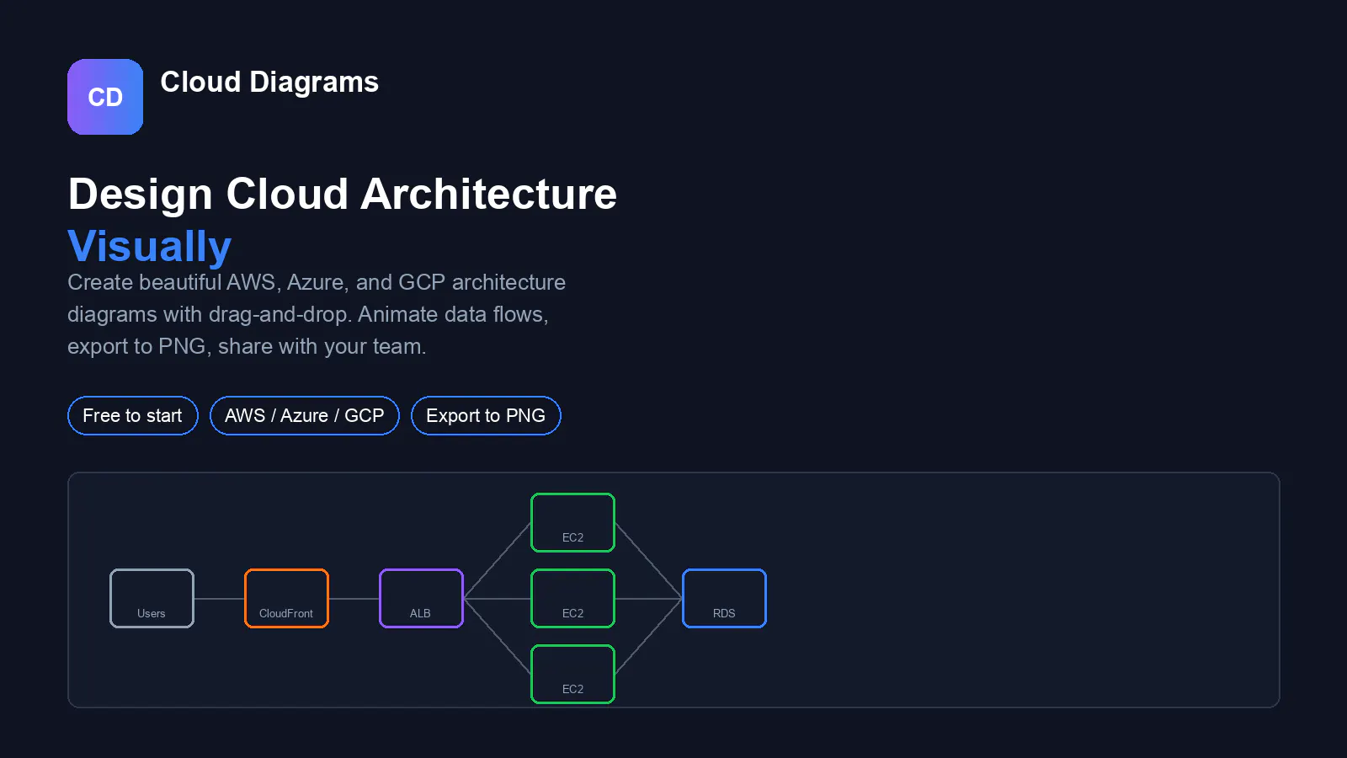Image resolution: width=1347 pixels, height=758 pixels.
Task: Click the Cloud Diagrams title text
Action: click(x=269, y=83)
